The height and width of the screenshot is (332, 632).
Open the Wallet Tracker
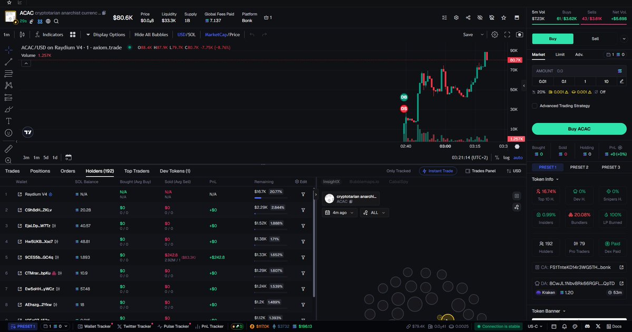point(94,327)
